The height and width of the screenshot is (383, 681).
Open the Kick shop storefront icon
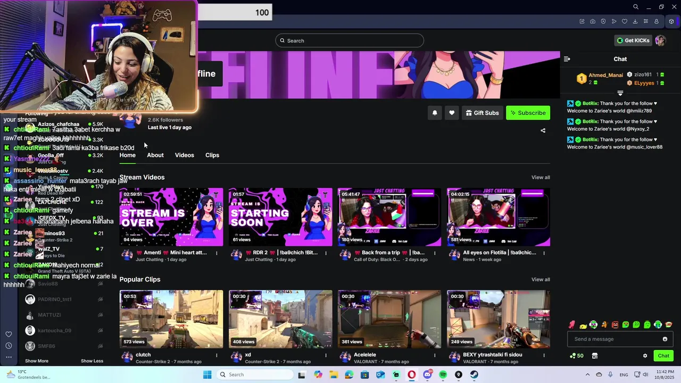[x=595, y=356]
